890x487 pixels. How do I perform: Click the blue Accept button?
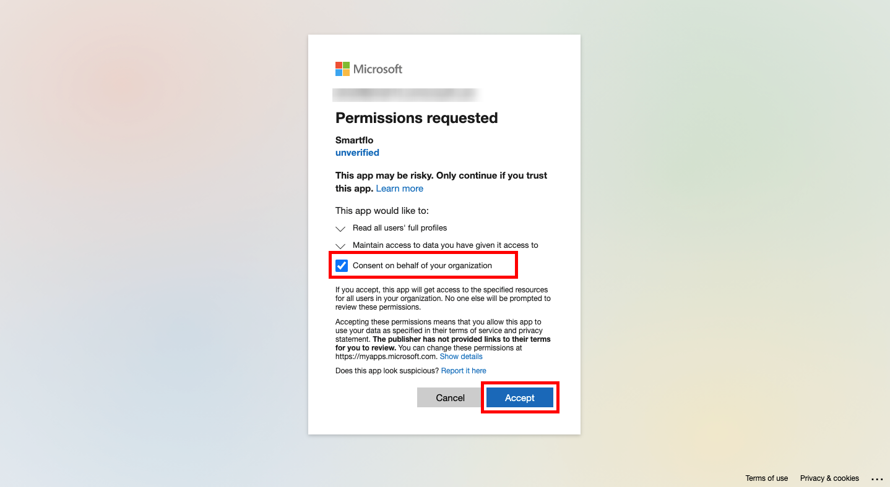(x=520, y=397)
